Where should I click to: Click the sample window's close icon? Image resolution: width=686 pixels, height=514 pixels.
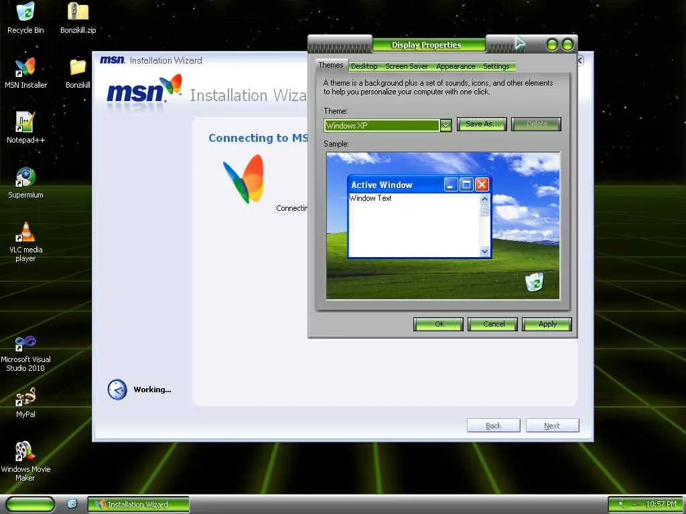click(x=482, y=185)
